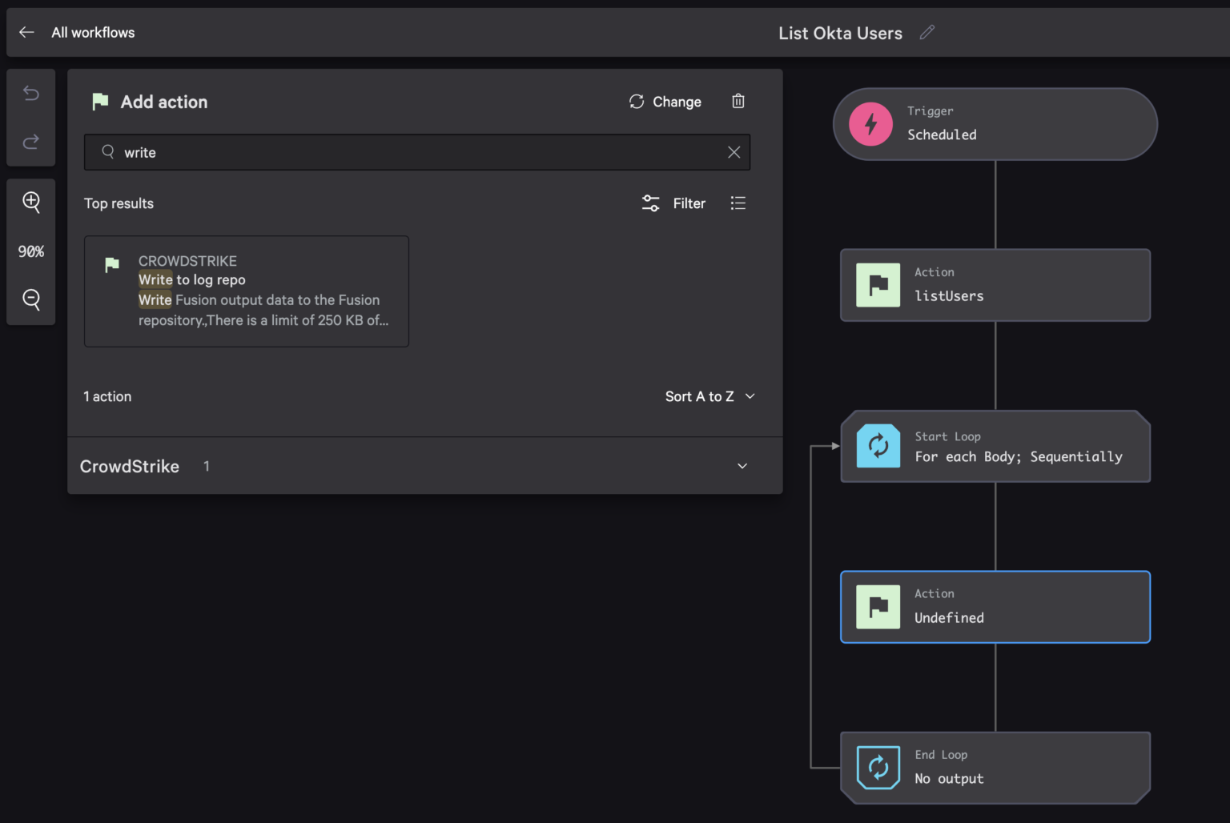Select the Scheduled Trigger node
This screenshot has height=823, width=1230.
click(x=995, y=124)
